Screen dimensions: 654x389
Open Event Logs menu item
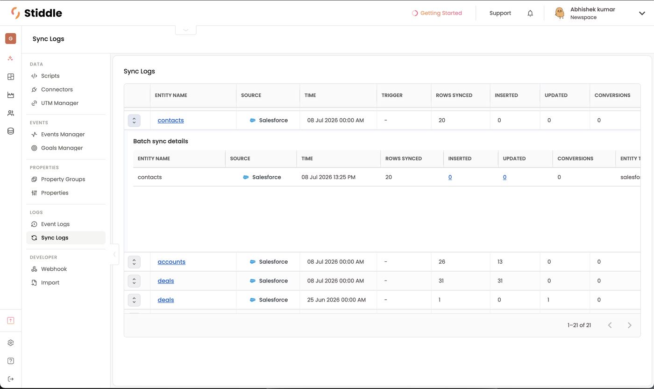point(66,224)
